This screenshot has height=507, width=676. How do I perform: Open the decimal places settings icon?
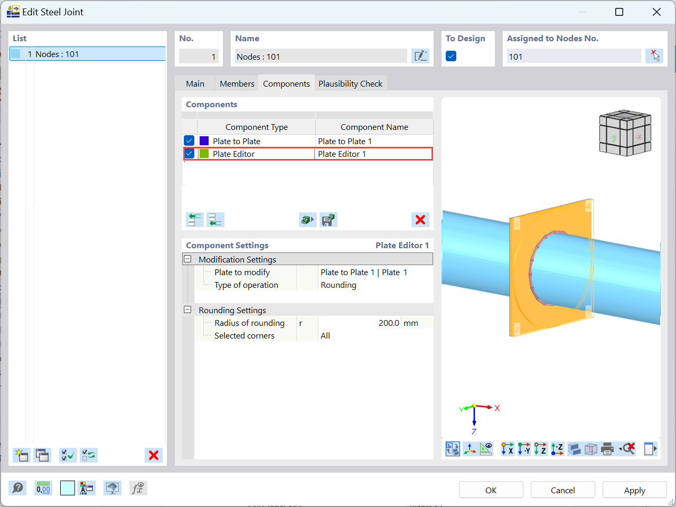pos(43,488)
